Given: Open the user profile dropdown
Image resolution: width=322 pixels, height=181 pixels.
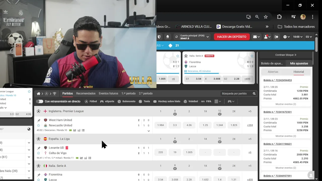Looking at the screenshot, I should tap(267, 37).
